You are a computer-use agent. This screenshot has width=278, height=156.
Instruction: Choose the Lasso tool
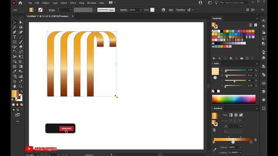coord(21,27)
